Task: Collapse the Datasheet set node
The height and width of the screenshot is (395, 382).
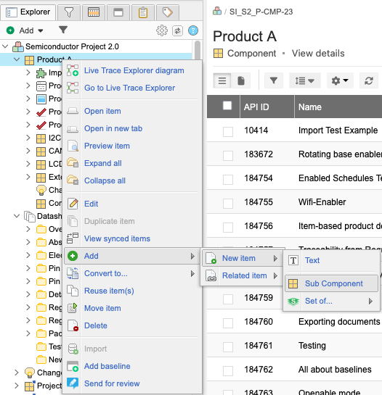Action: tap(17, 216)
